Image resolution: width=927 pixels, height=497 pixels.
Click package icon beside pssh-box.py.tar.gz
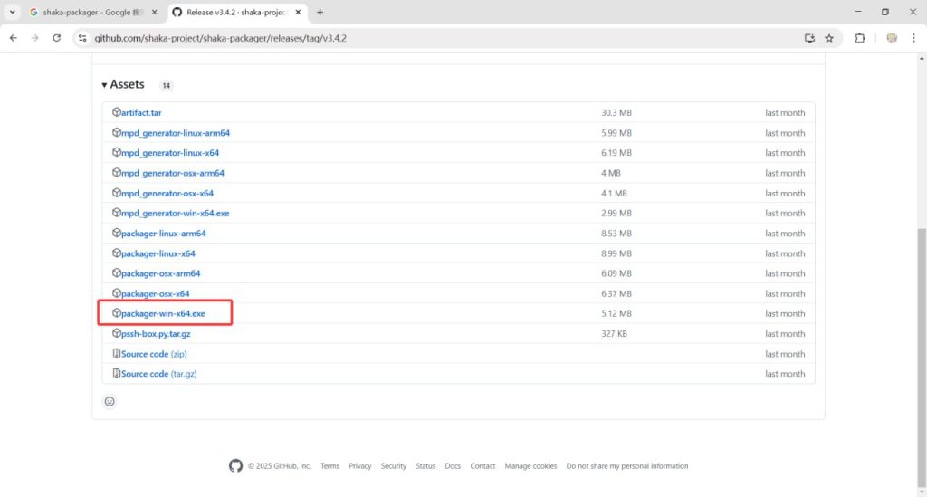pos(117,333)
